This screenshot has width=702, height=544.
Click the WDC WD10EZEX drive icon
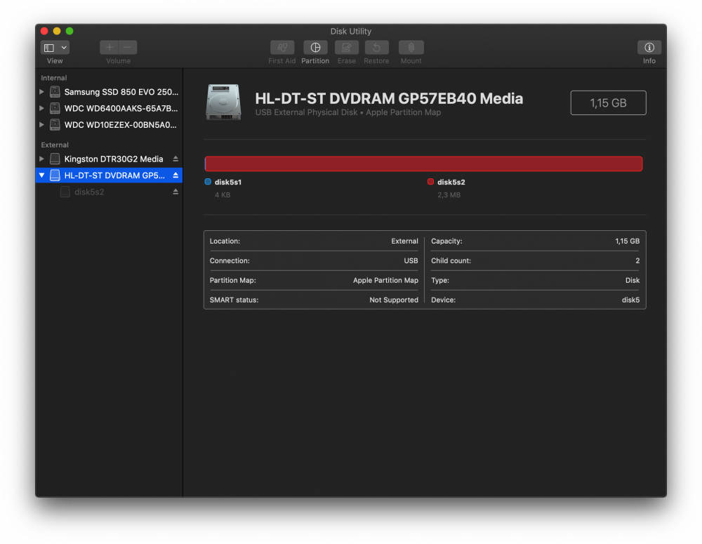coord(55,124)
